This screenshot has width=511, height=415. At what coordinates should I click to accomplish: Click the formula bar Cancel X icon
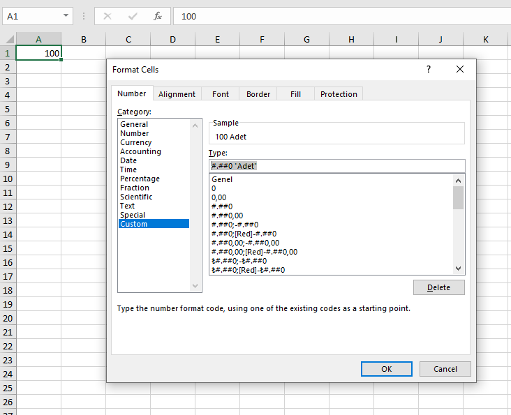pos(108,16)
